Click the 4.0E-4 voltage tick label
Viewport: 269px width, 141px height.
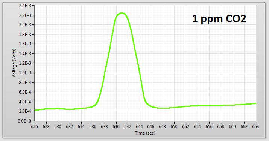click(x=25, y=102)
